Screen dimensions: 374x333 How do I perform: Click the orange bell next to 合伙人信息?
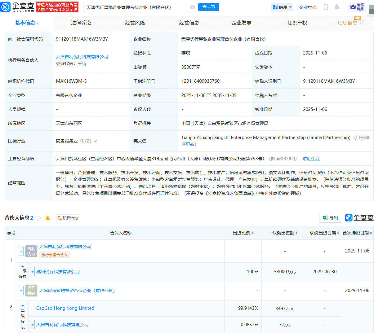click(48, 218)
